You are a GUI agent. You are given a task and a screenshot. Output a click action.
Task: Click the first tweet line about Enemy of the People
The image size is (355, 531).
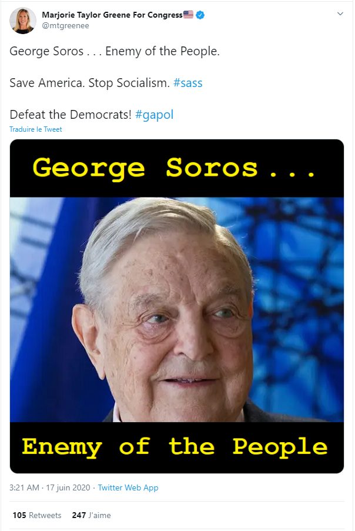115,51
